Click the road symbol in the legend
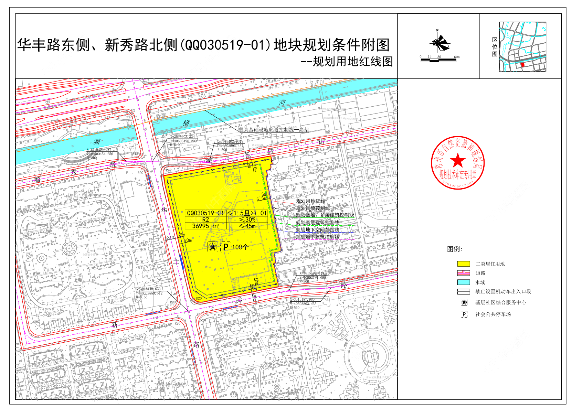The height and width of the screenshot is (407, 572). (463, 273)
